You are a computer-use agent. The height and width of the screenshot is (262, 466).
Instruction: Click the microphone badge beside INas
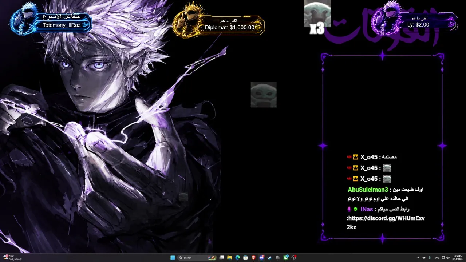[x=349, y=209]
